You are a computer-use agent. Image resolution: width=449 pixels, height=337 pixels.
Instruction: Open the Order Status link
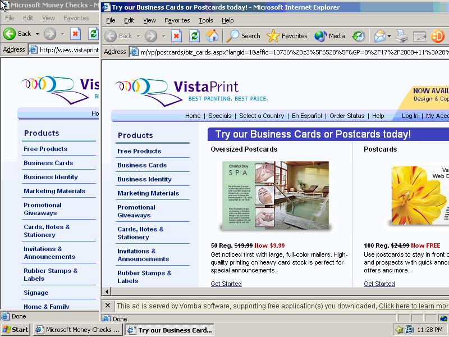[347, 116]
